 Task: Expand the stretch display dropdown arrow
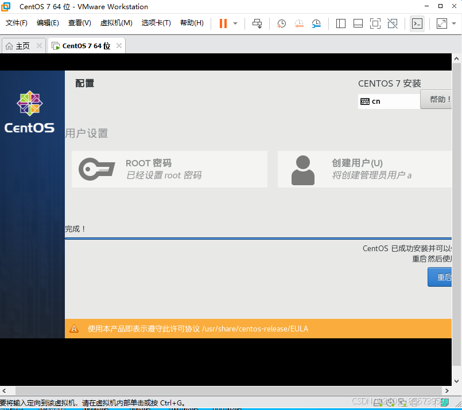click(x=454, y=24)
